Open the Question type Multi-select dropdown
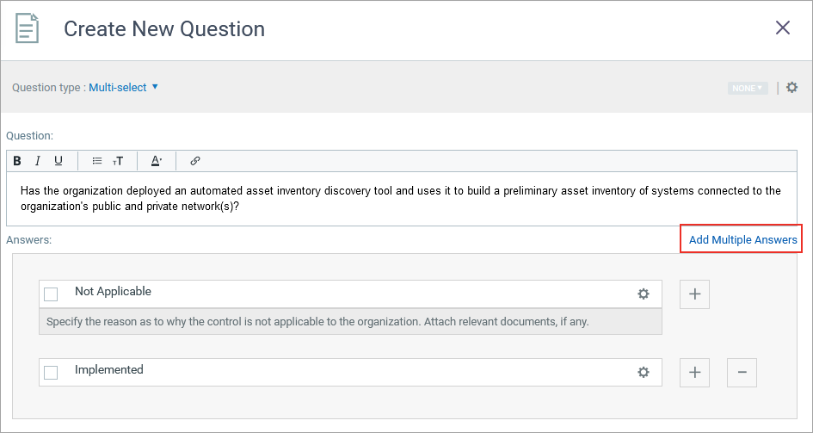813x433 pixels. [124, 87]
